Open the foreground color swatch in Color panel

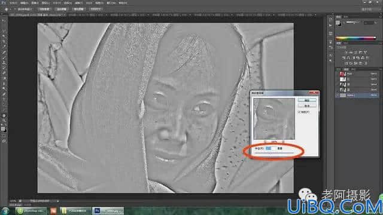338,23
